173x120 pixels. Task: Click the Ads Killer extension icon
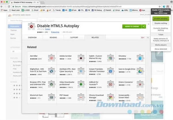coord(51,58)
